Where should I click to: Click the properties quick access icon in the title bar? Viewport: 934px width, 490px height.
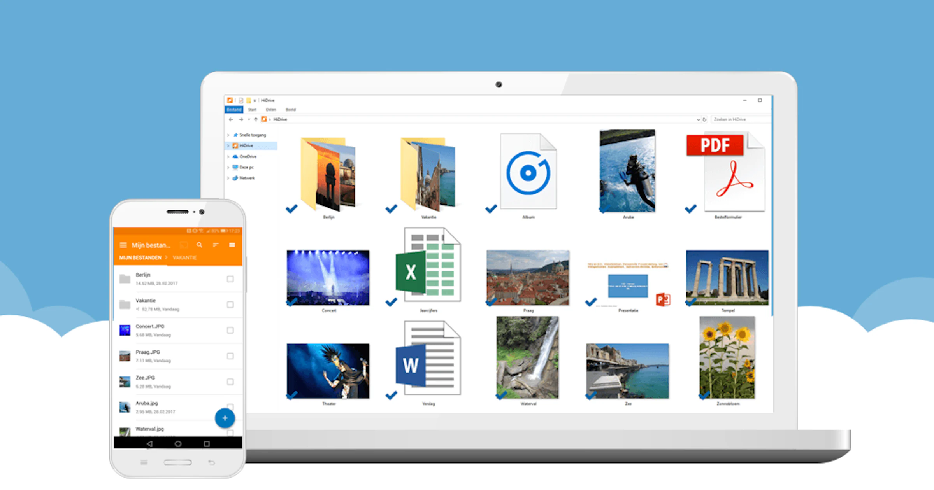241,100
